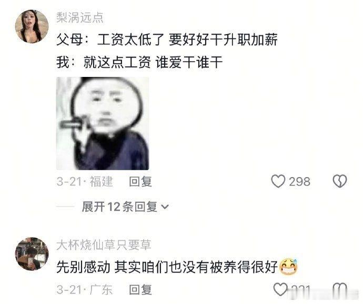Click the 3-21·广东 timestamp
Viewport: 363px width, 304px height.
[85, 289]
